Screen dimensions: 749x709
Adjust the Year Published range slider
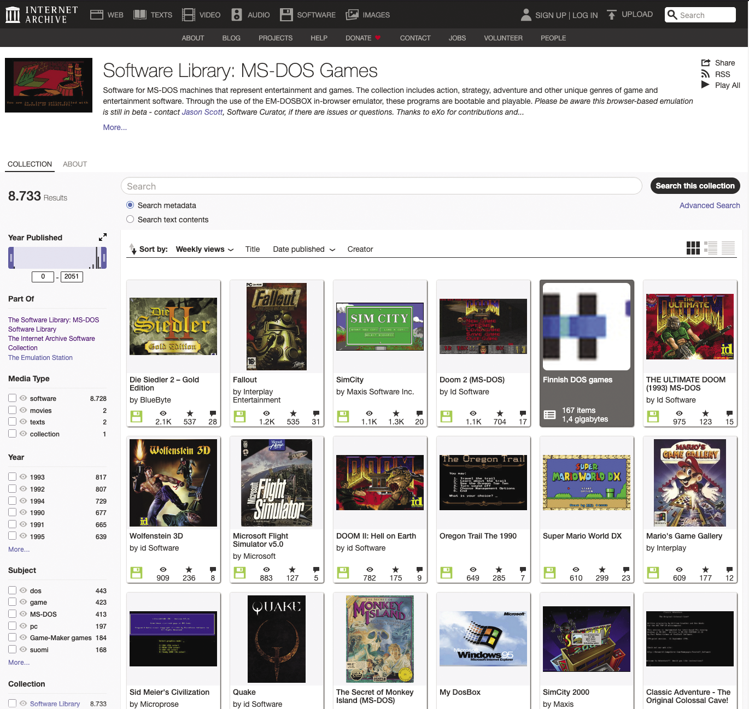57,257
